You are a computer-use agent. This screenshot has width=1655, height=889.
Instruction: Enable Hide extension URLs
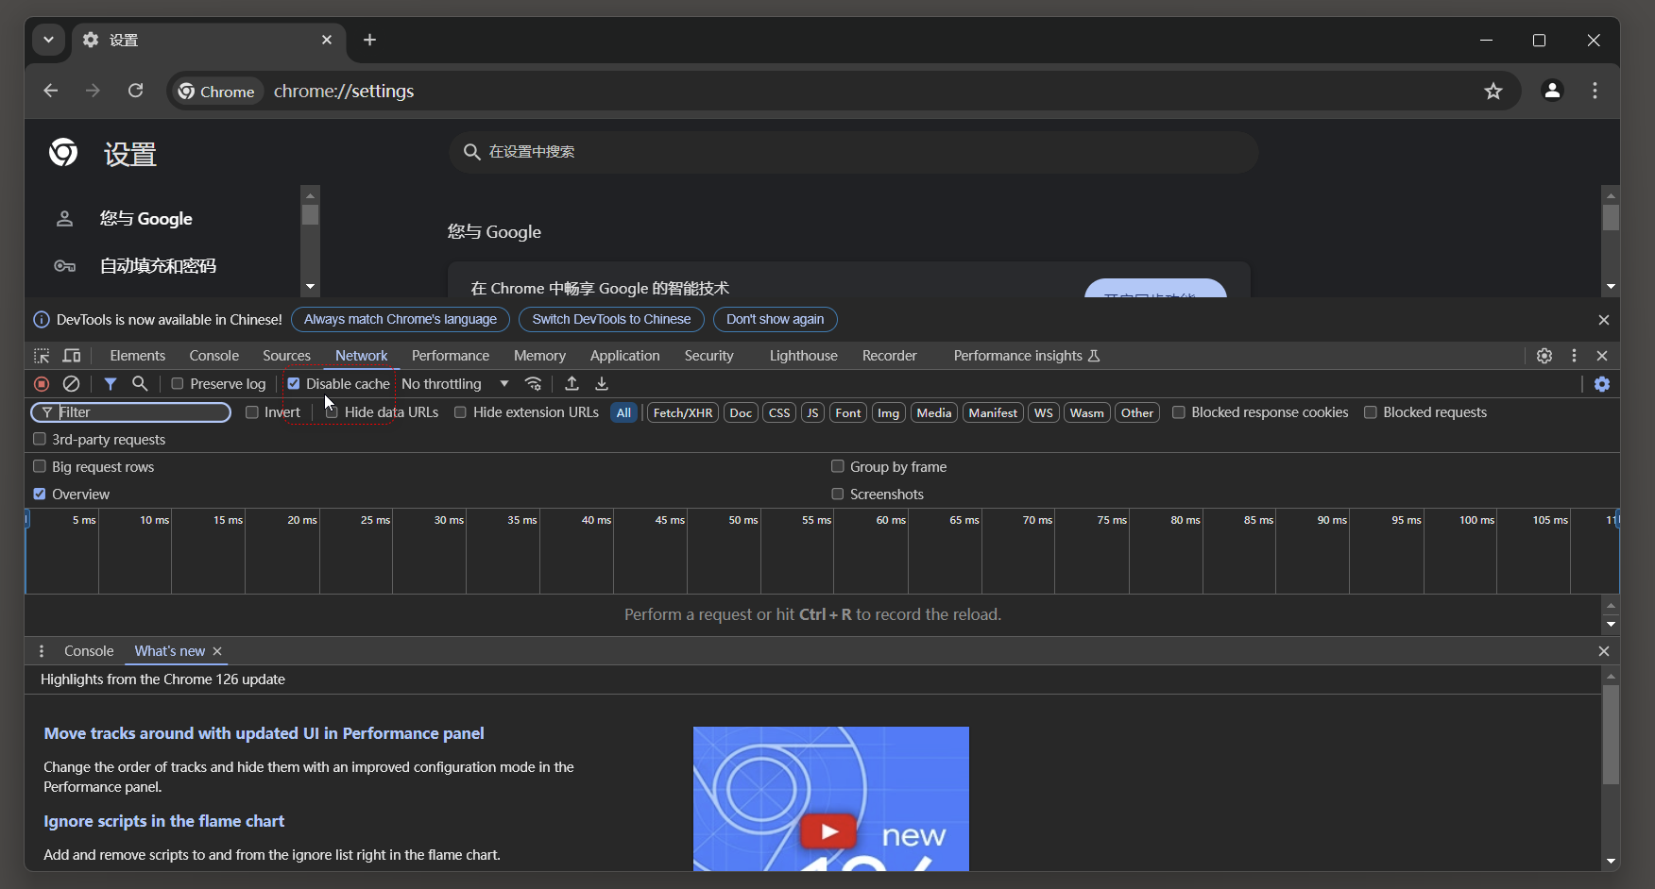pos(460,412)
